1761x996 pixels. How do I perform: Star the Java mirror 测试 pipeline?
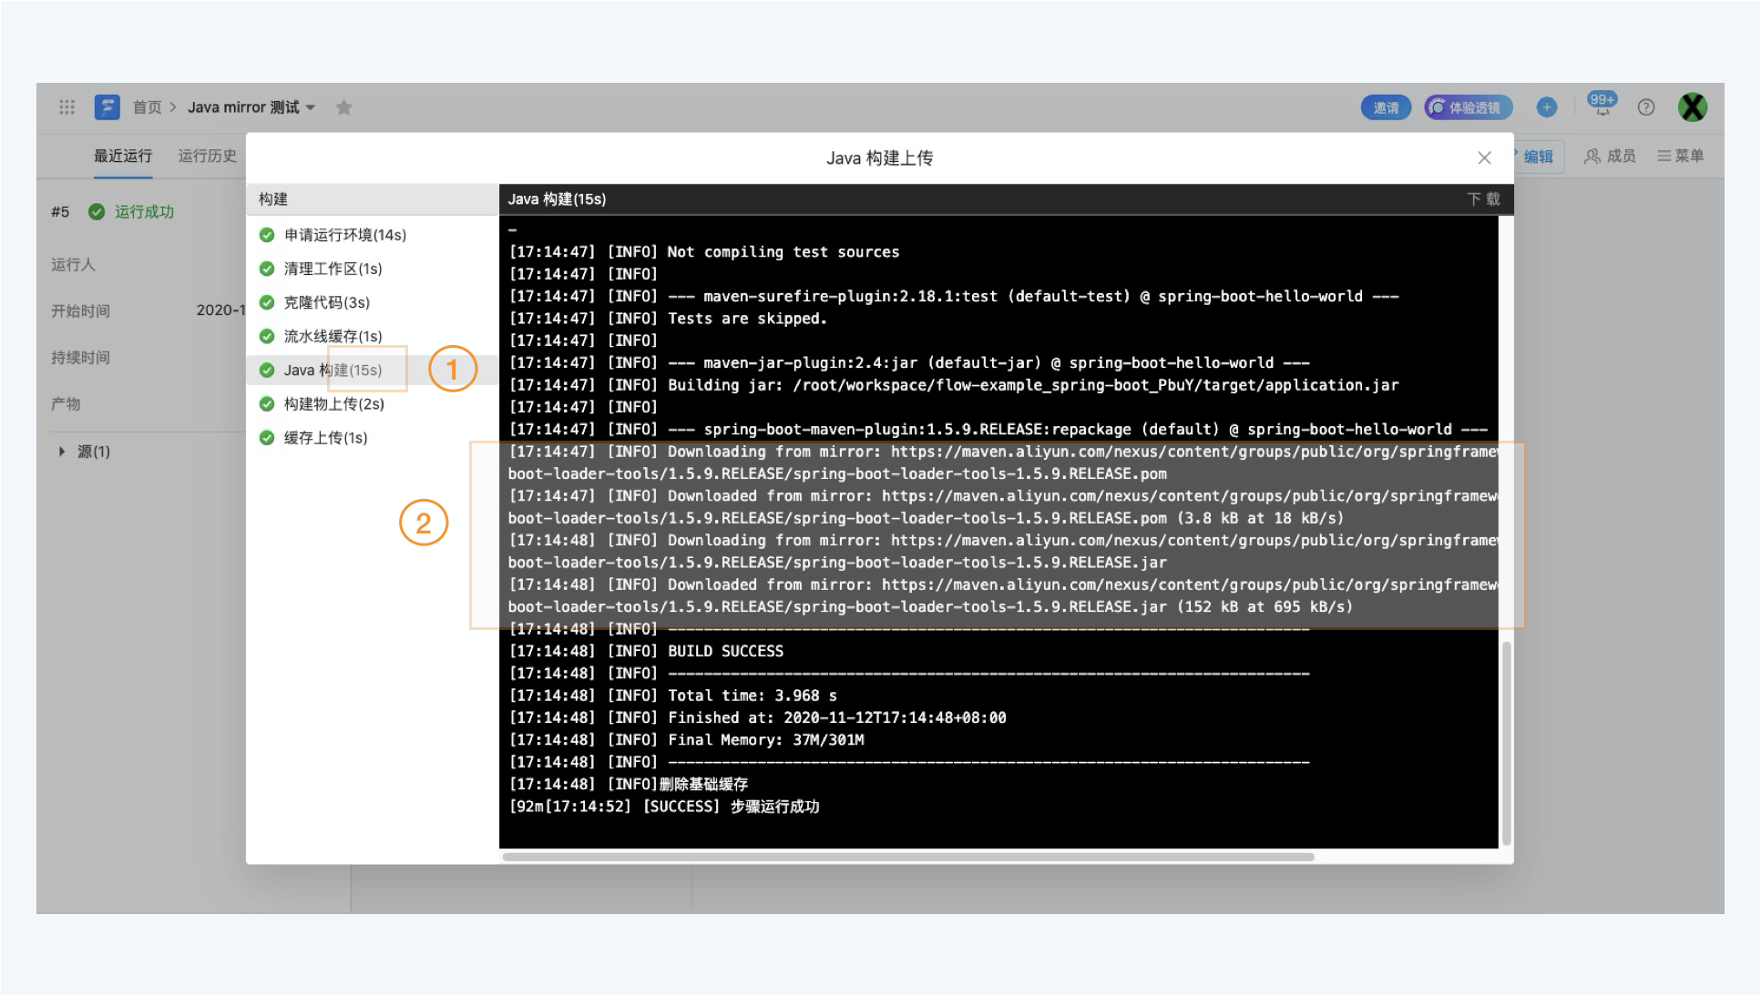coord(343,107)
